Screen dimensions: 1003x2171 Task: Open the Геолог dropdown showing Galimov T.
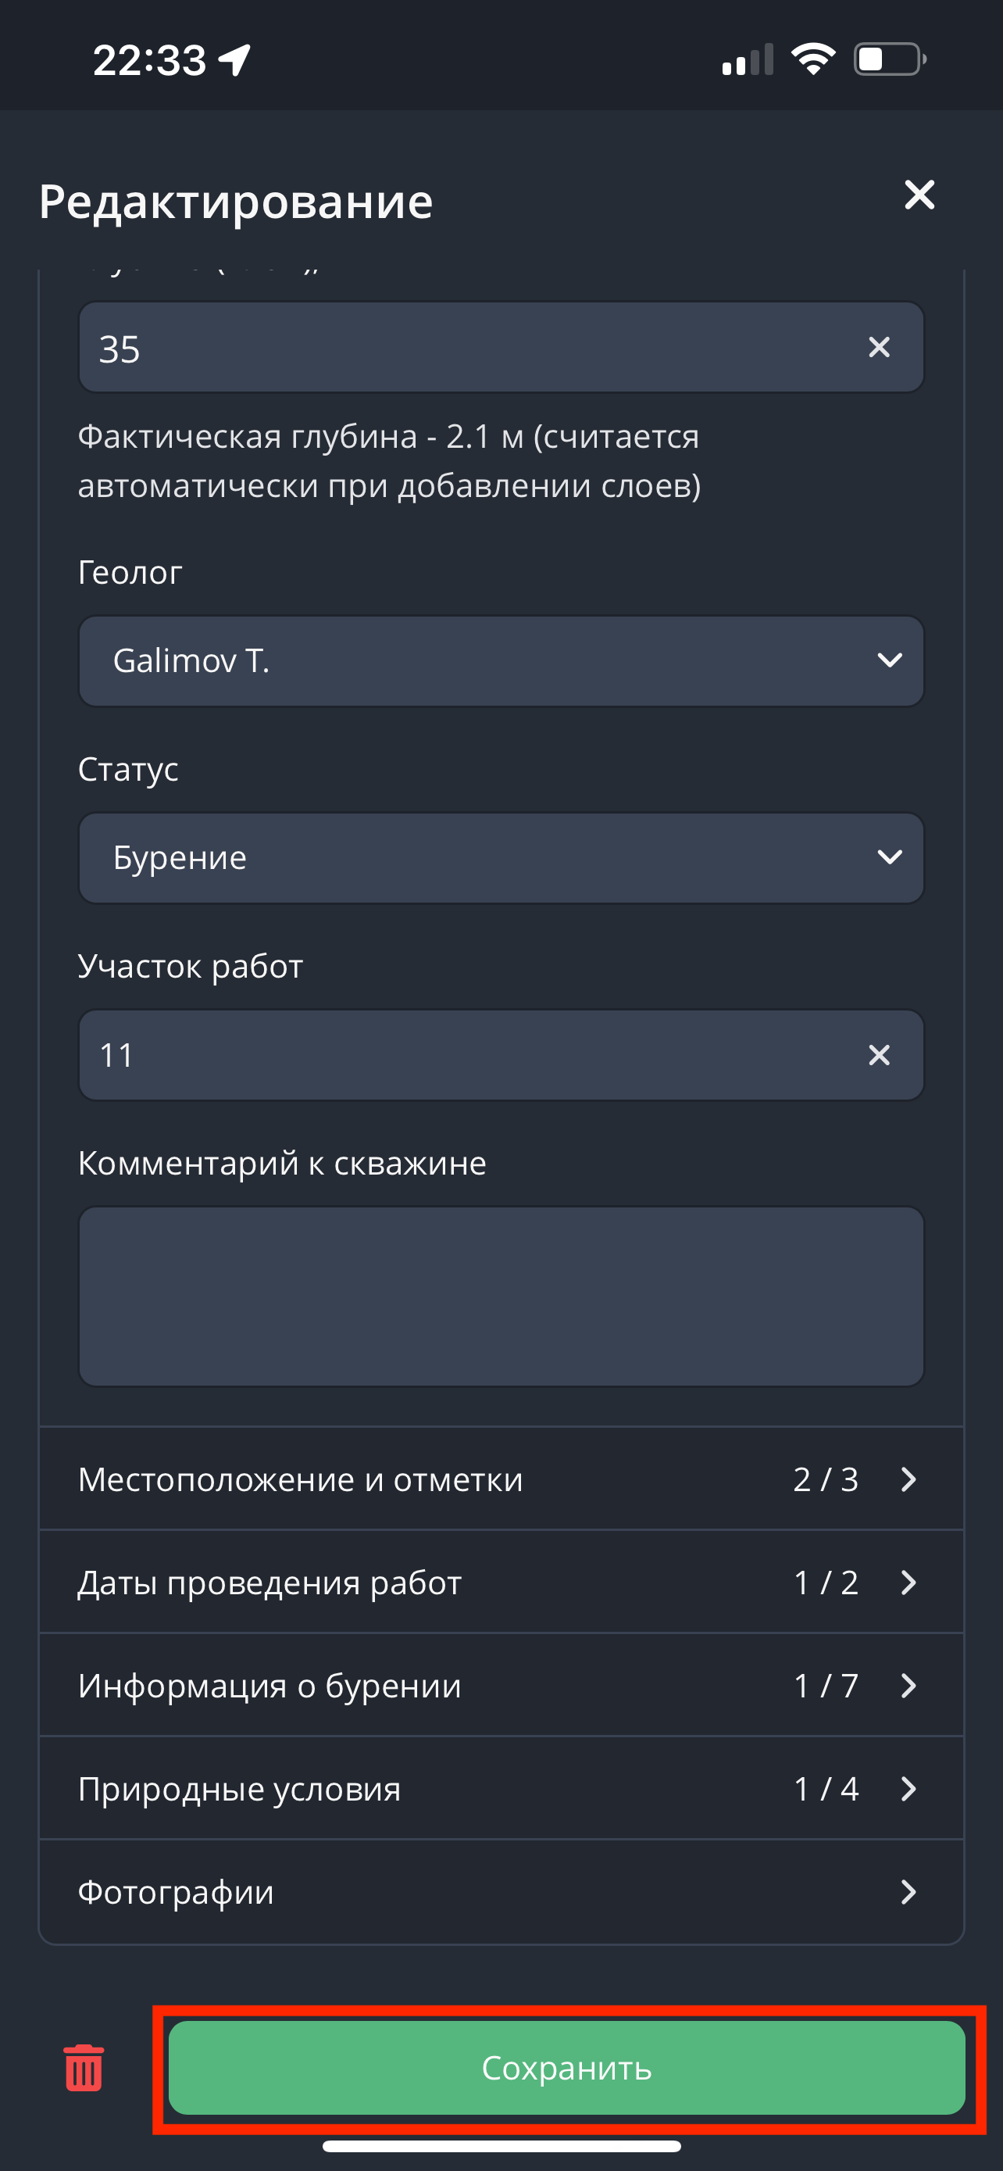501,660
